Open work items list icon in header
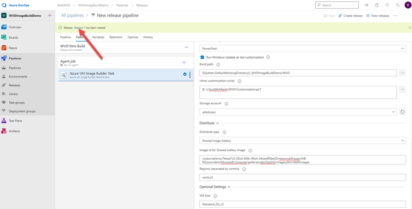 click(x=367, y=5)
